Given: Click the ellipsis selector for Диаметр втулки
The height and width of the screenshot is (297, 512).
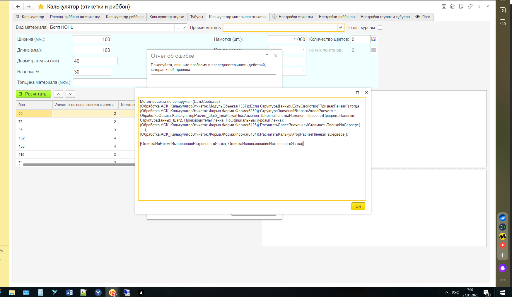Looking at the screenshot, I should [x=114, y=61].
